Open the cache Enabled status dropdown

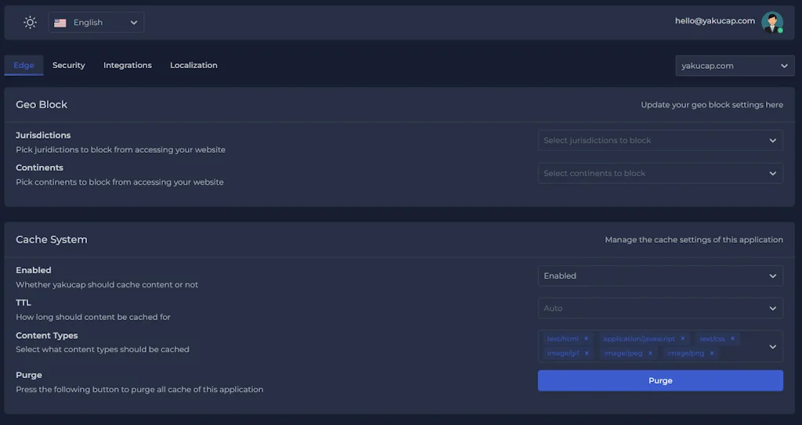point(659,276)
